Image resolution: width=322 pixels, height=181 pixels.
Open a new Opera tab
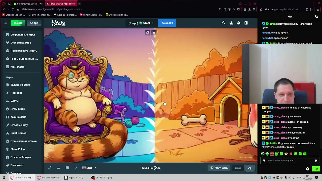[79, 4]
